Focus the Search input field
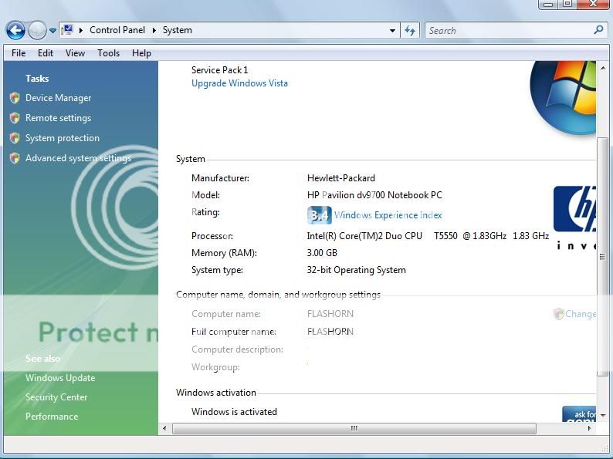This screenshot has width=613, height=459. tap(509, 30)
